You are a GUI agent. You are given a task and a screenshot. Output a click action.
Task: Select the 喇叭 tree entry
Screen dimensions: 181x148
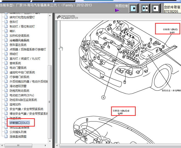pyautogui.click(x=12, y=31)
